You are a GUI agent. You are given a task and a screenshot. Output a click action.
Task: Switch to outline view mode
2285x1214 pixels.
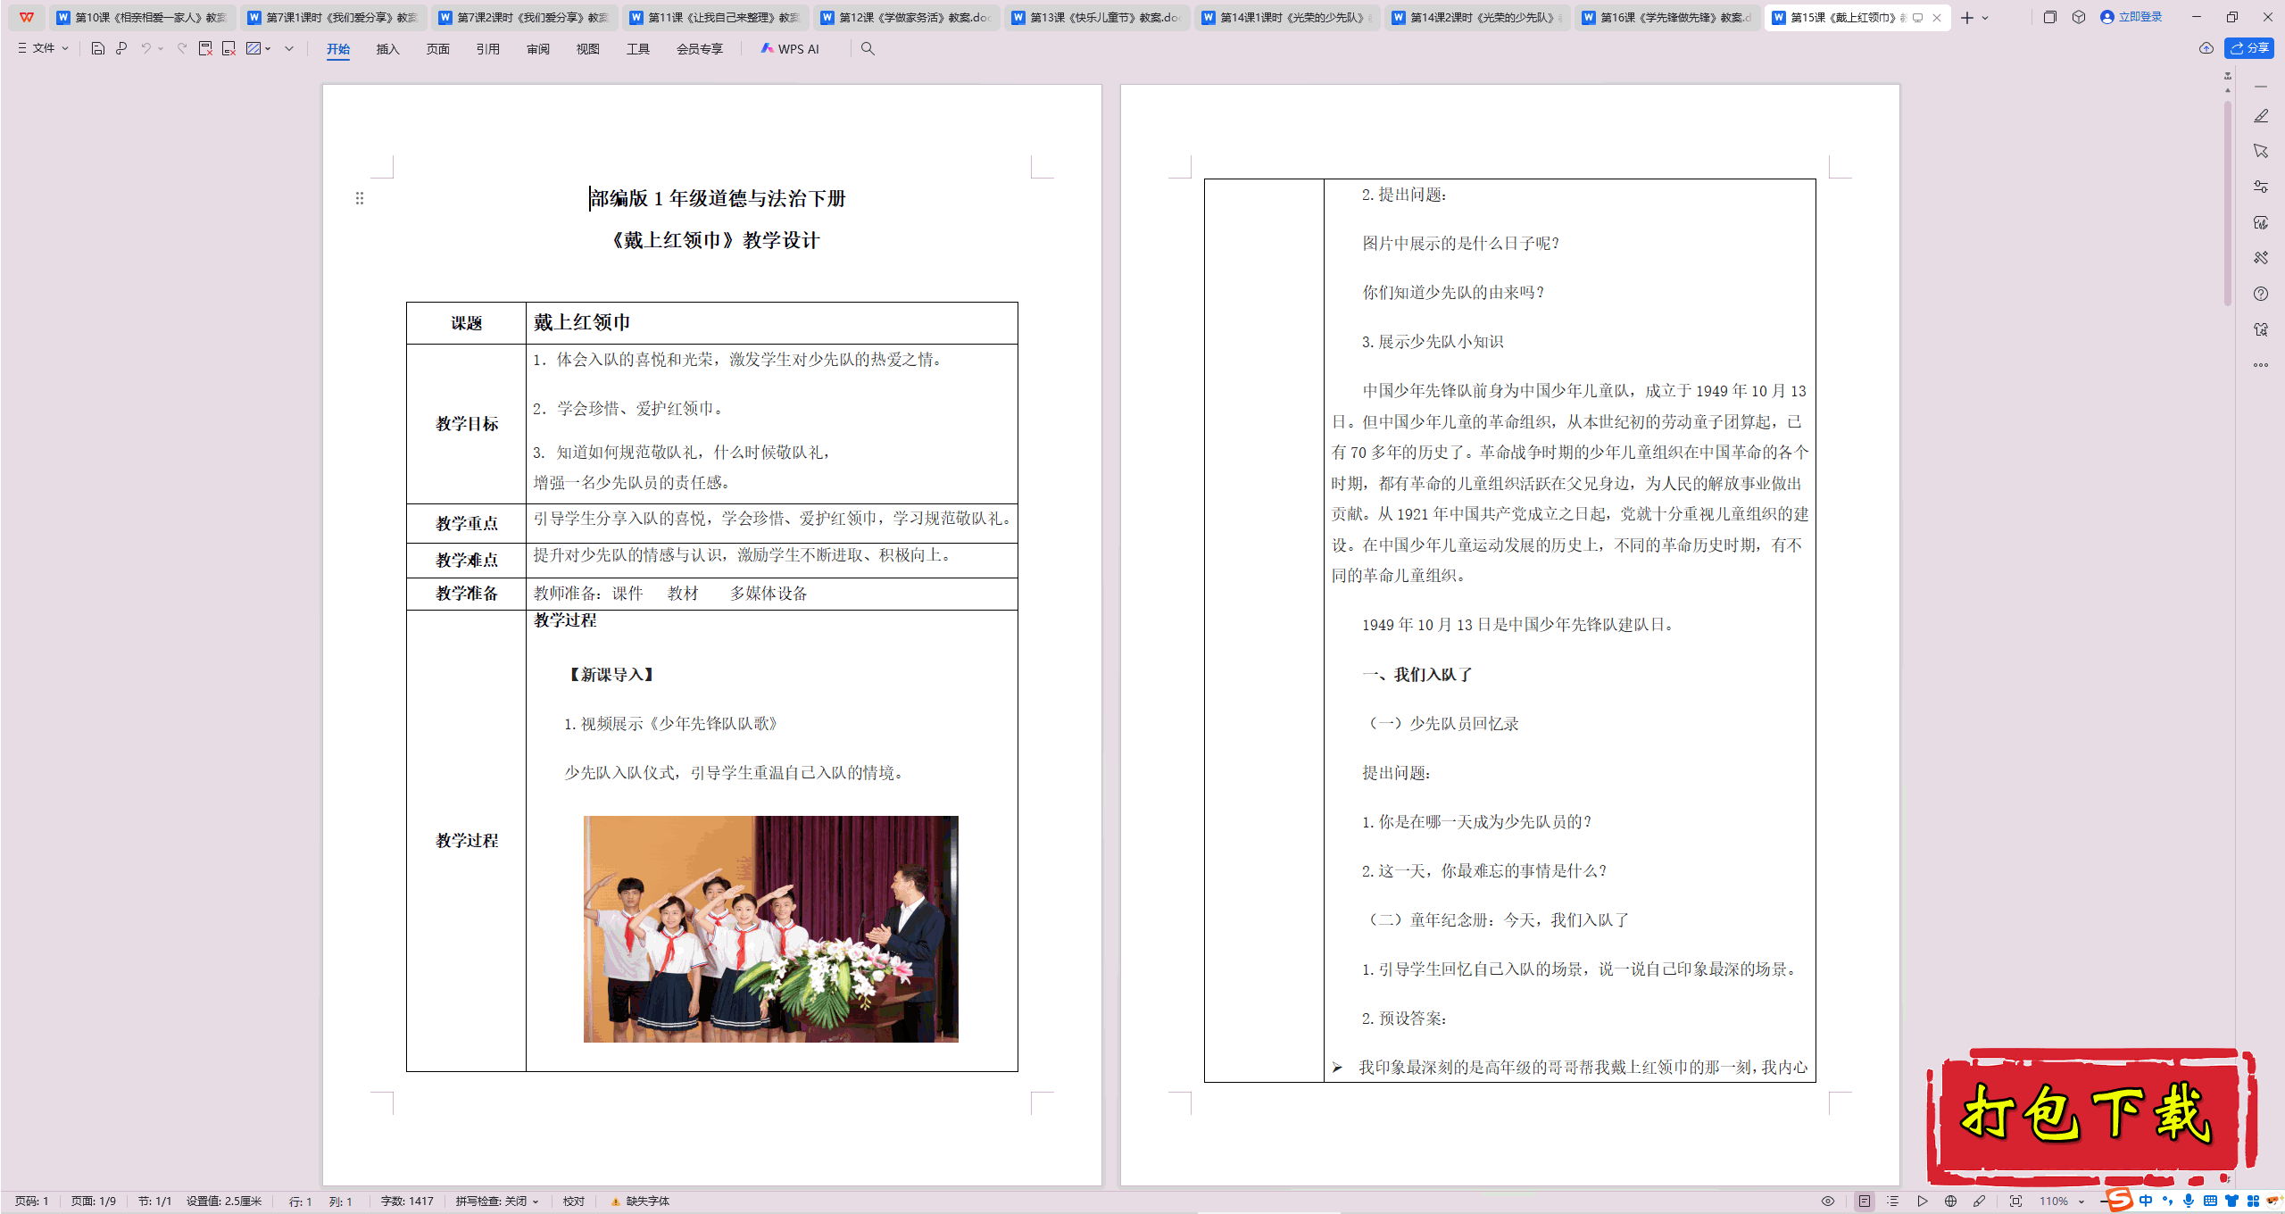[x=1893, y=1202]
